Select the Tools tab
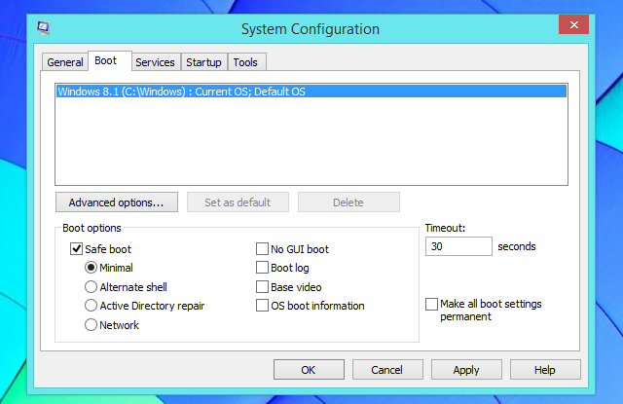The height and width of the screenshot is (404, 623). coord(245,62)
